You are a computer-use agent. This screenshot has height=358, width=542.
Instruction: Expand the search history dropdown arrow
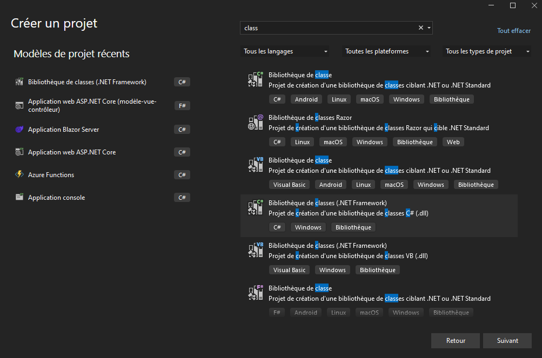(429, 28)
